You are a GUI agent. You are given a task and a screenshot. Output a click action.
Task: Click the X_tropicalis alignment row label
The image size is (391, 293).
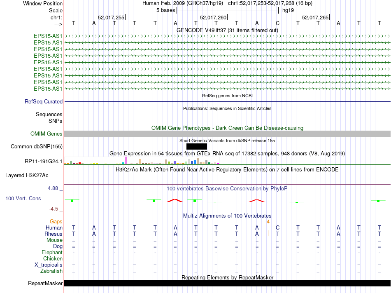click(x=49, y=265)
